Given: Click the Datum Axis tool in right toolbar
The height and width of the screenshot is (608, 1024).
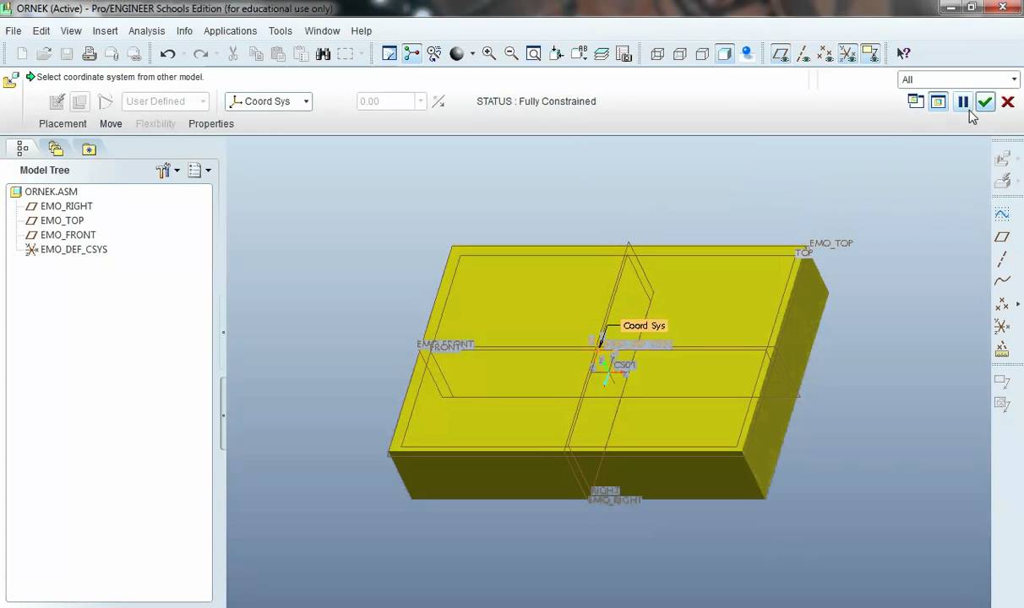Looking at the screenshot, I should pos(1002,259).
